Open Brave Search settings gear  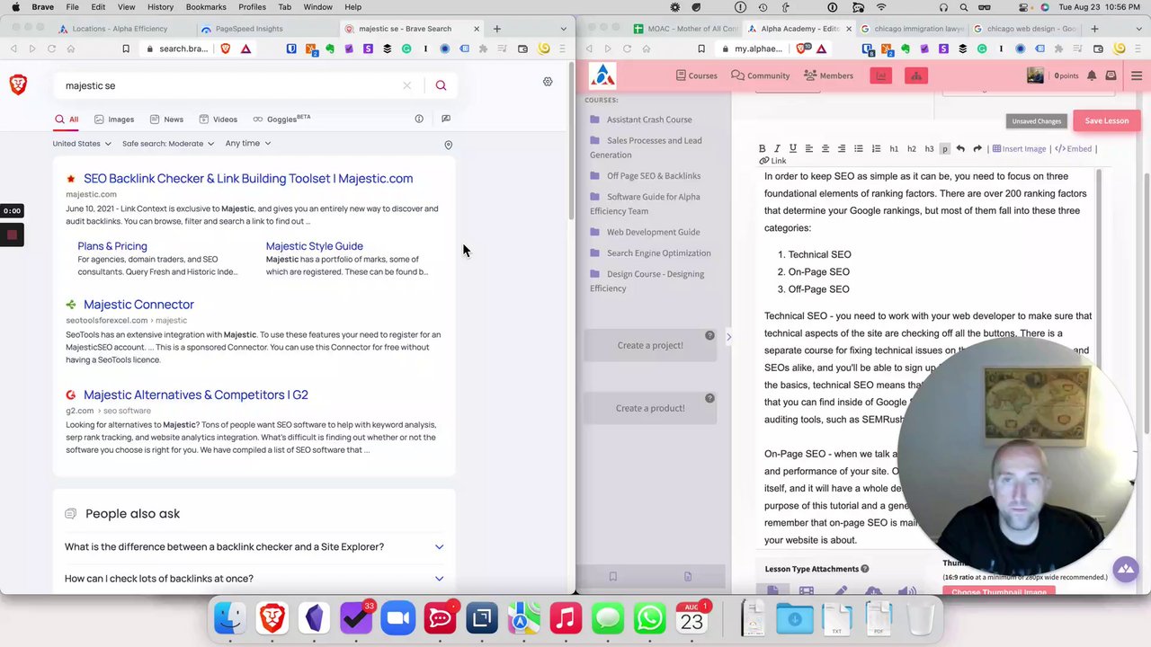(548, 82)
